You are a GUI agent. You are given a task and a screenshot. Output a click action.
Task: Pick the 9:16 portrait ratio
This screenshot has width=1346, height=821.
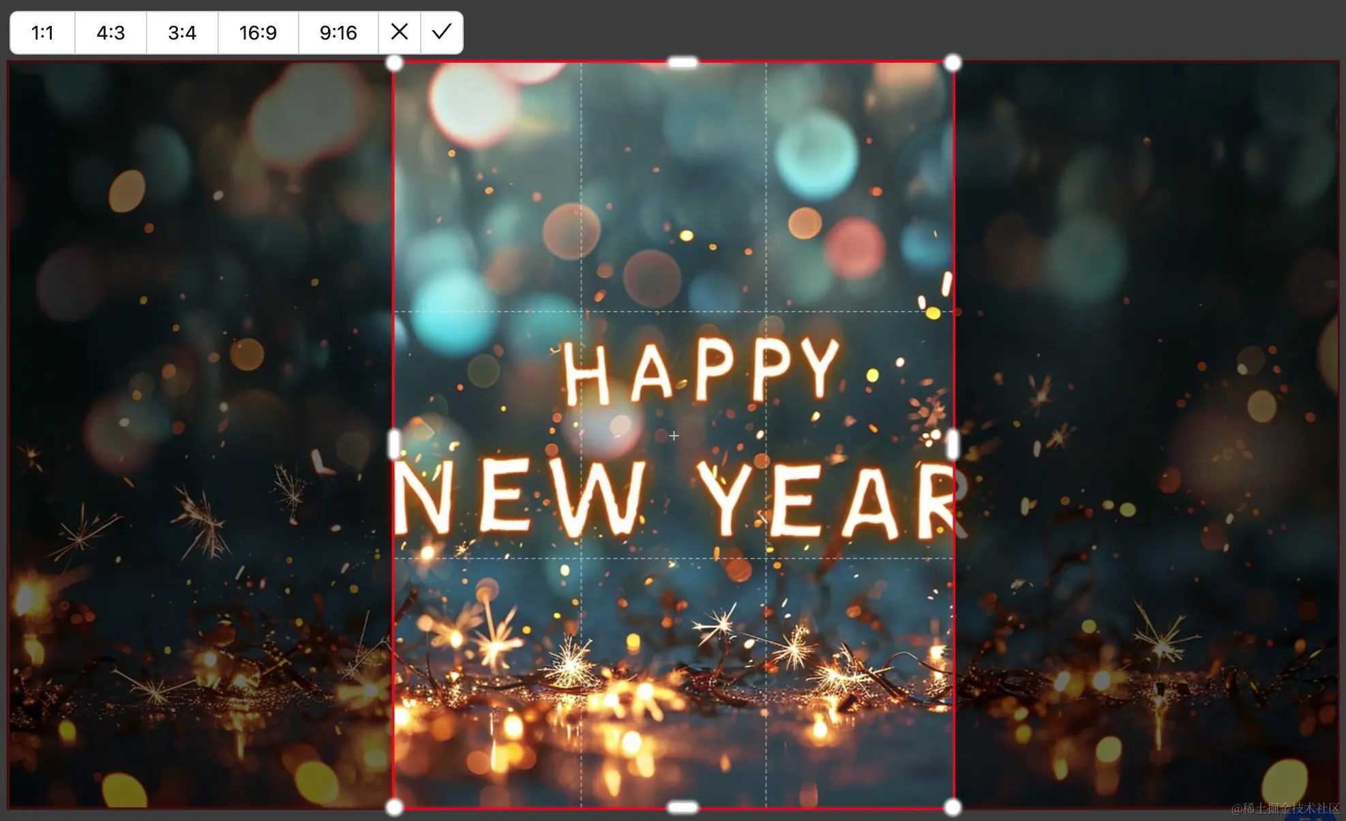[338, 33]
